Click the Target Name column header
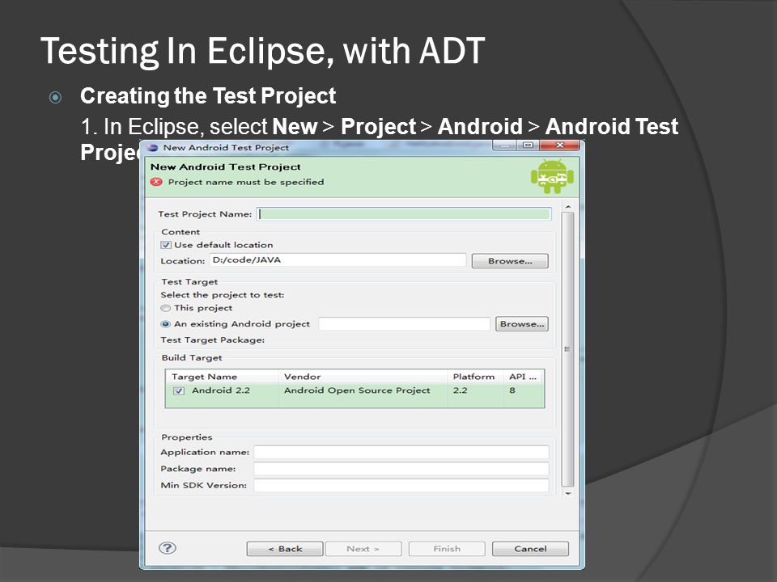This screenshot has height=582, width=777. tap(222, 377)
